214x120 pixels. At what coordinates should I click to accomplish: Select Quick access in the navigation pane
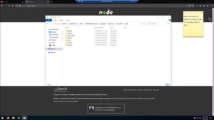pos(54,29)
